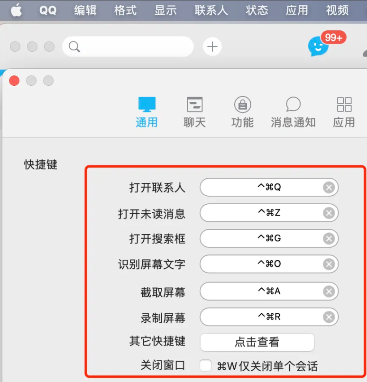The height and width of the screenshot is (382, 367).
Task: Click the 快捷键 section label
Action: point(40,164)
